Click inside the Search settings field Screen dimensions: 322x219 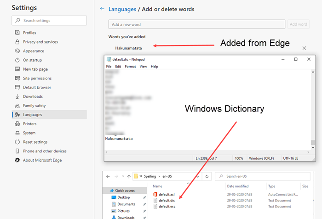49,21
